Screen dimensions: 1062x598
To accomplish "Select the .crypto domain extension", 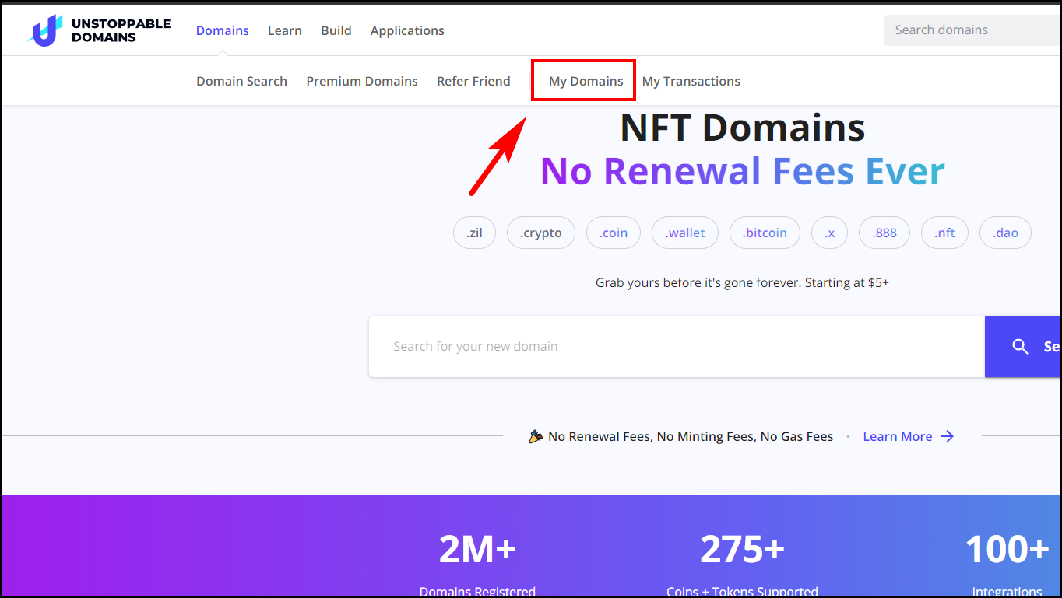I will click(x=541, y=233).
